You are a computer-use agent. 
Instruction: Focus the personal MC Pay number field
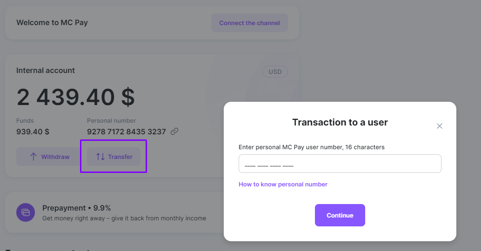[340, 164]
